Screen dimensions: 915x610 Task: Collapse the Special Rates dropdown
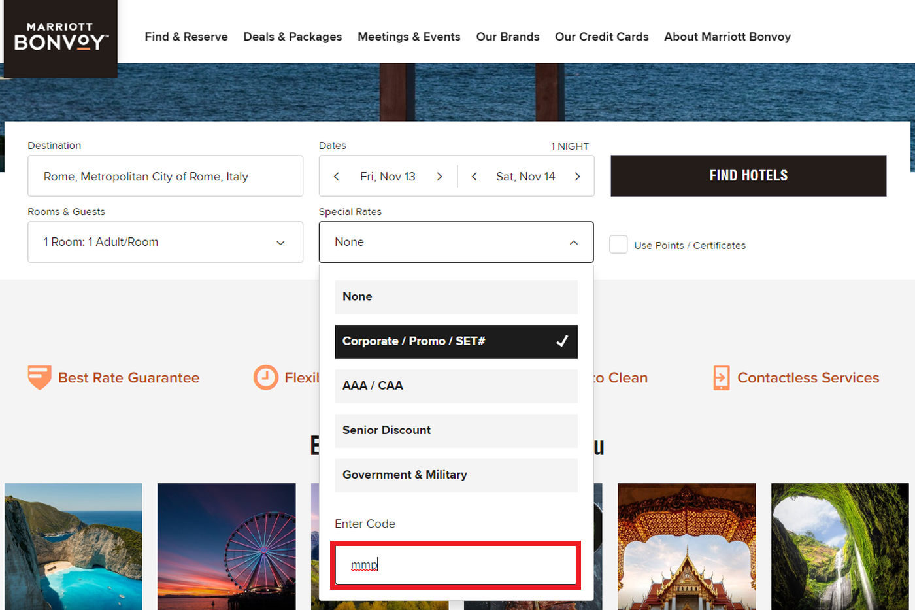[573, 242]
